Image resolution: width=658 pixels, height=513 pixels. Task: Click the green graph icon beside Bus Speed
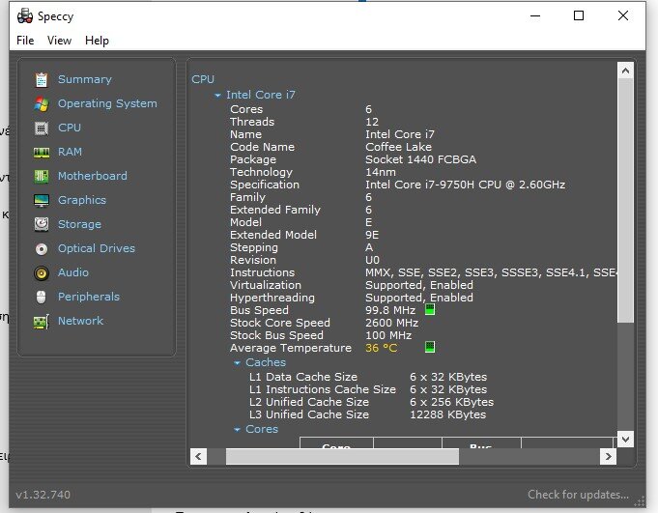[x=430, y=309]
